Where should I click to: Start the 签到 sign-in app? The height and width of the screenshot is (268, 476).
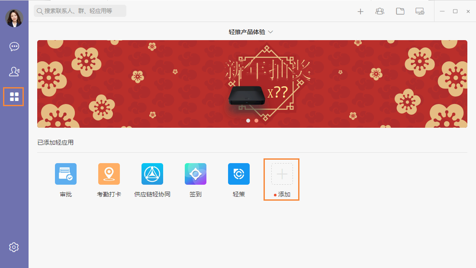pyautogui.click(x=195, y=173)
